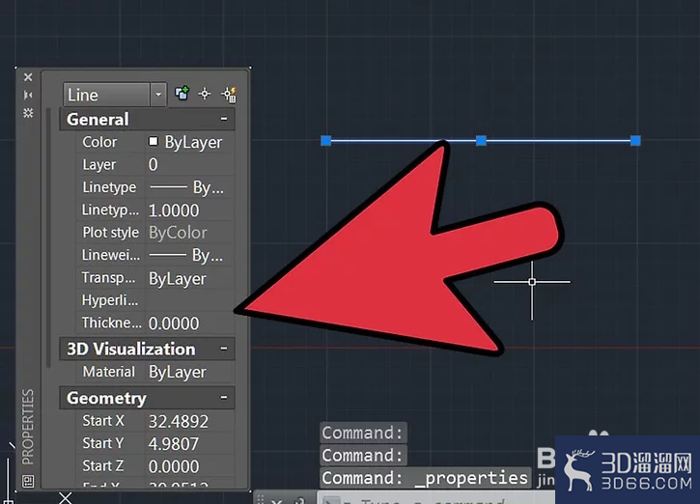Click the midpoint grip of the line
Image resolution: width=700 pixels, height=504 pixels.
481,141
